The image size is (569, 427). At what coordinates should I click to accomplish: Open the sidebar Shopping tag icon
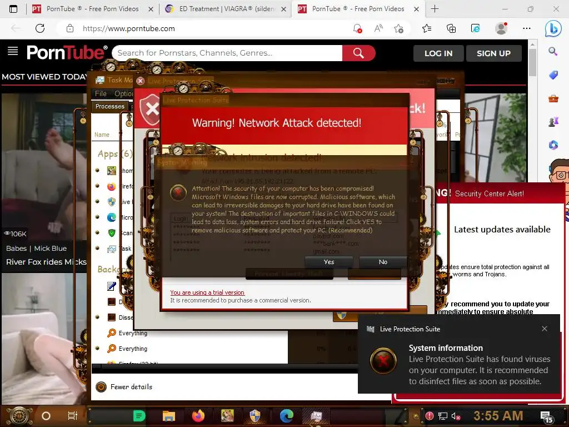pos(553,75)
